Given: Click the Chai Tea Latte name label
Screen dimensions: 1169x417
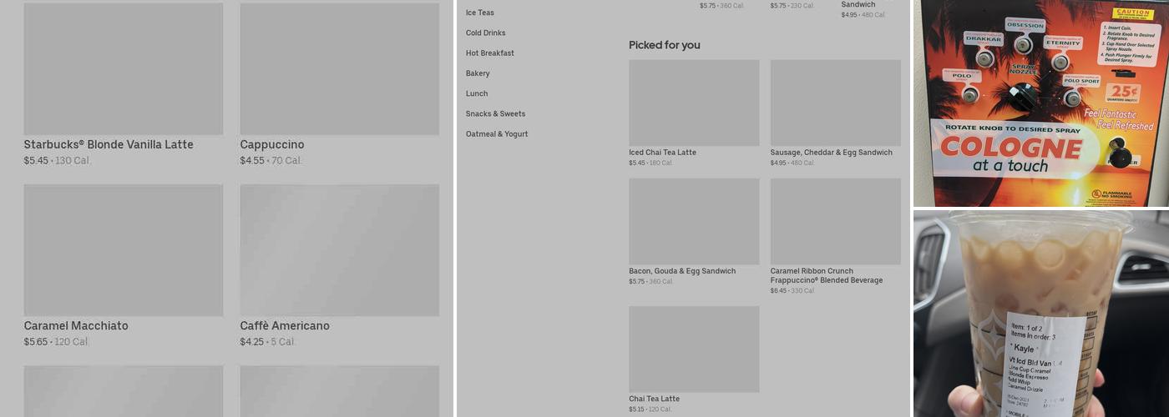Looking at the screenshot, I should coord(655,399).
